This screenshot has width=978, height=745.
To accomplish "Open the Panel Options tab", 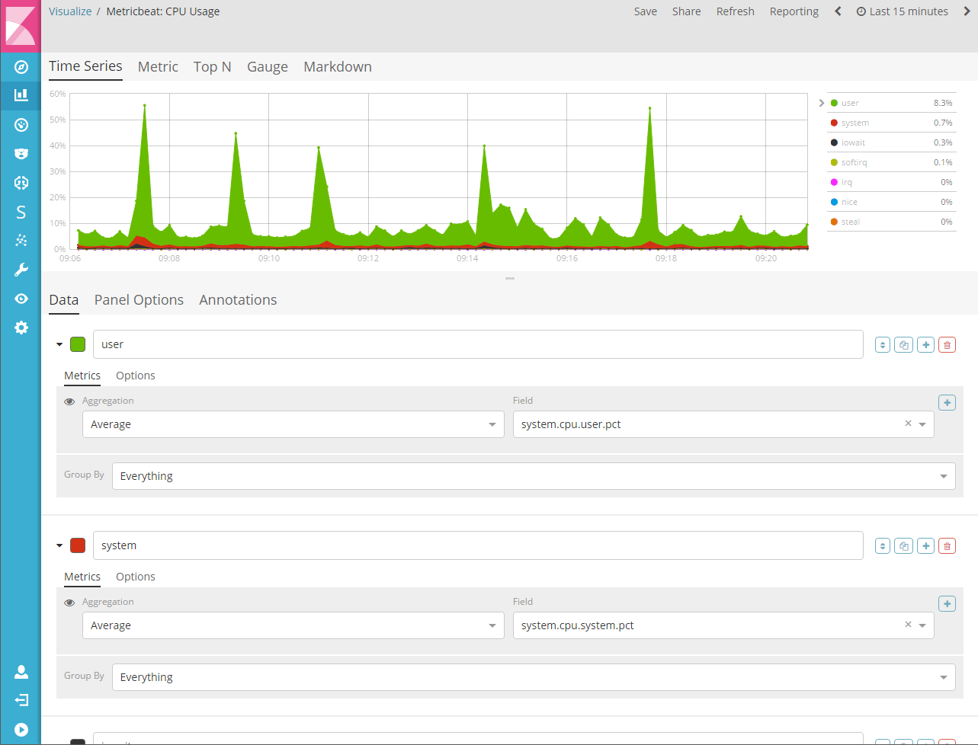I will pyautogui.click(x=138, y=299).
